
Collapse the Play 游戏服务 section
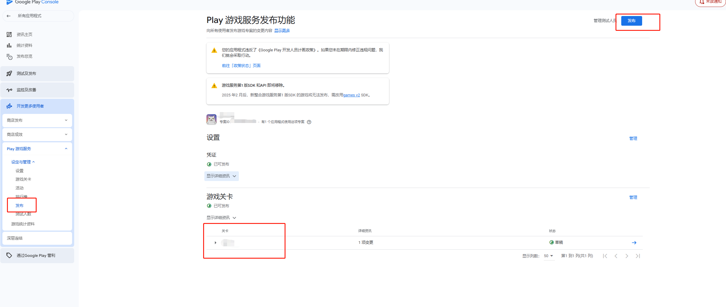pos(37,149)
